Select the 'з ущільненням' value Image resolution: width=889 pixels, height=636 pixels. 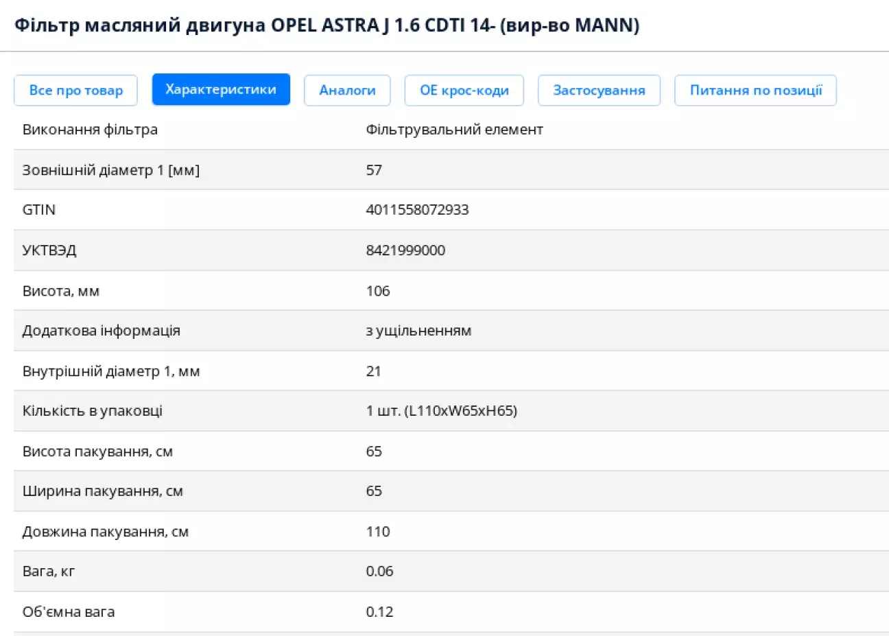click(x=418, y=331)
